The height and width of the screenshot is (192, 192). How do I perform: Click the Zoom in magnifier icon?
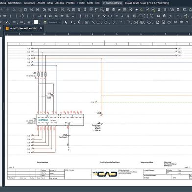pyautogui.click(x=44, y=10)
